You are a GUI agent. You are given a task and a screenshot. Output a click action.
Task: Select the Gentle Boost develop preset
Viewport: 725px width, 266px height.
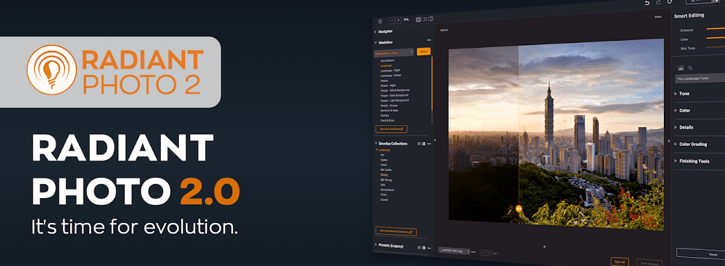click(x=387, y=190)
